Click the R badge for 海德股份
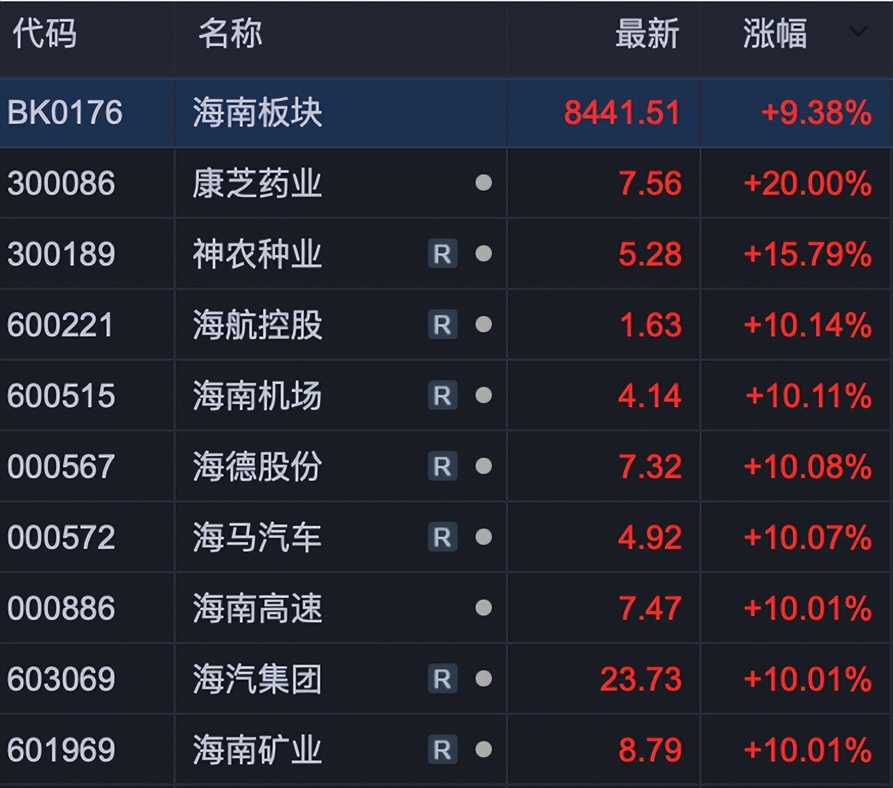This screenshot has height=788, width=893. point(443,466)
